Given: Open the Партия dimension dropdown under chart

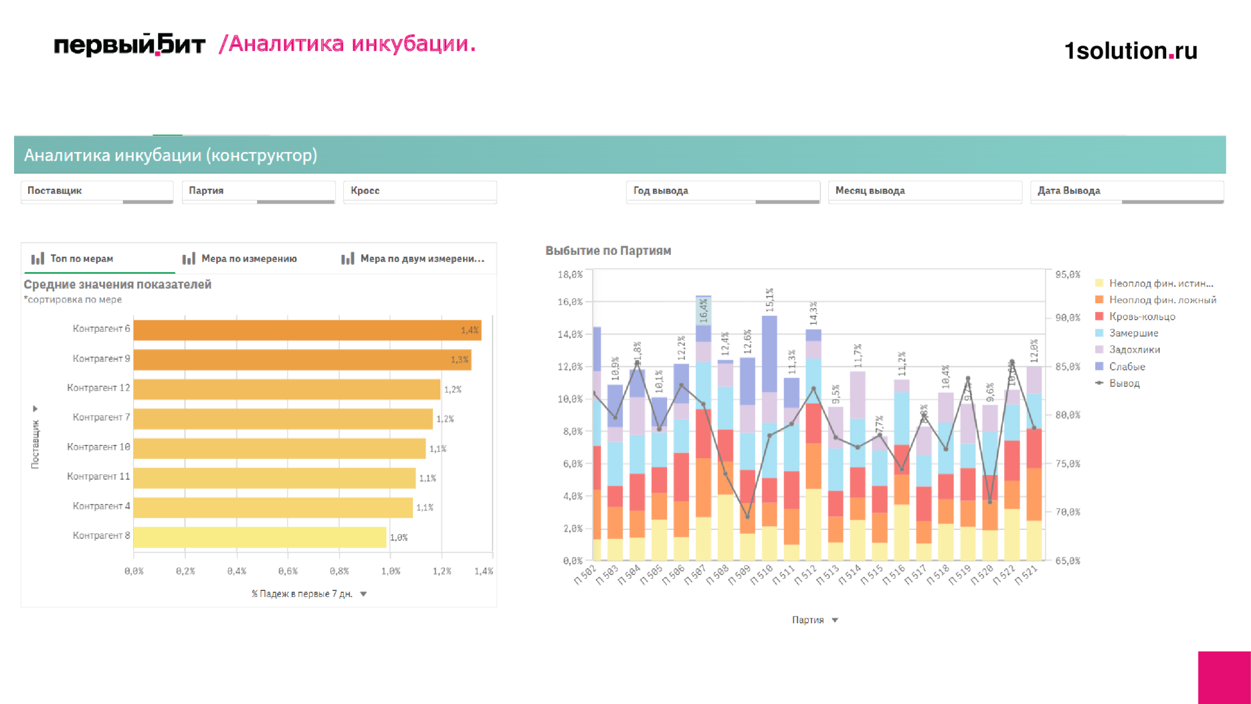Looking at the screenshot, I should point(835,620).
